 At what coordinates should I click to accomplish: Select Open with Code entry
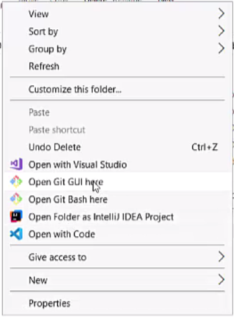pyautogui.click(x=118, y=234)
